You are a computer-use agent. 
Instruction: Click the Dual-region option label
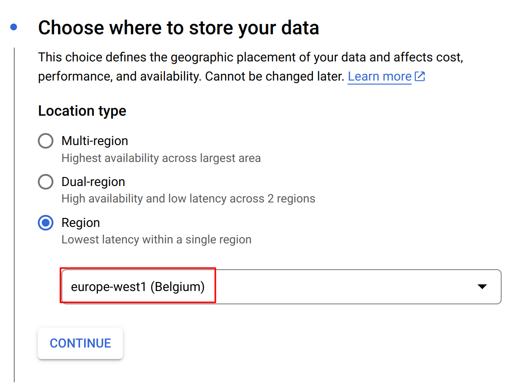click(x=93, y=182)
